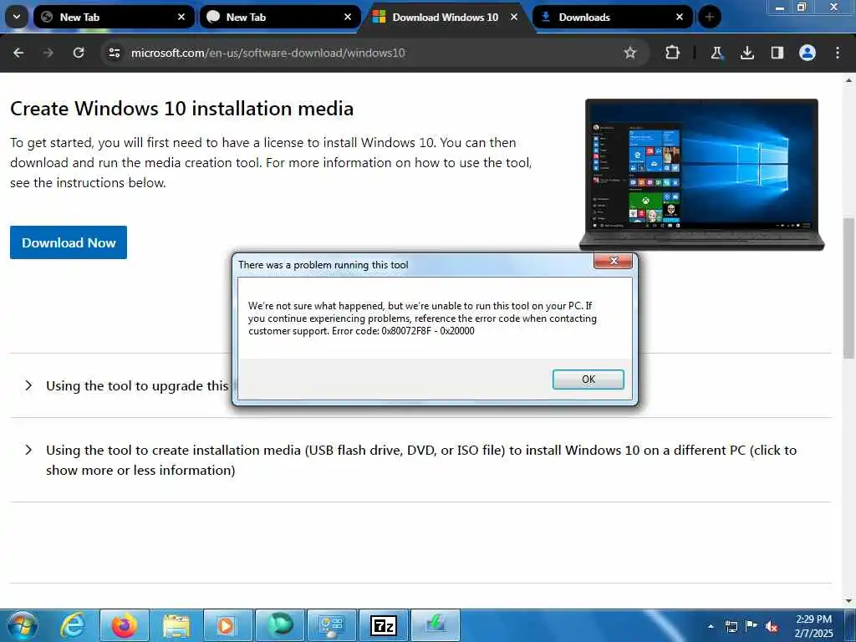Open the Extensions puzzle icon
The width and height of the screenshot is (856, 642).
673,53
